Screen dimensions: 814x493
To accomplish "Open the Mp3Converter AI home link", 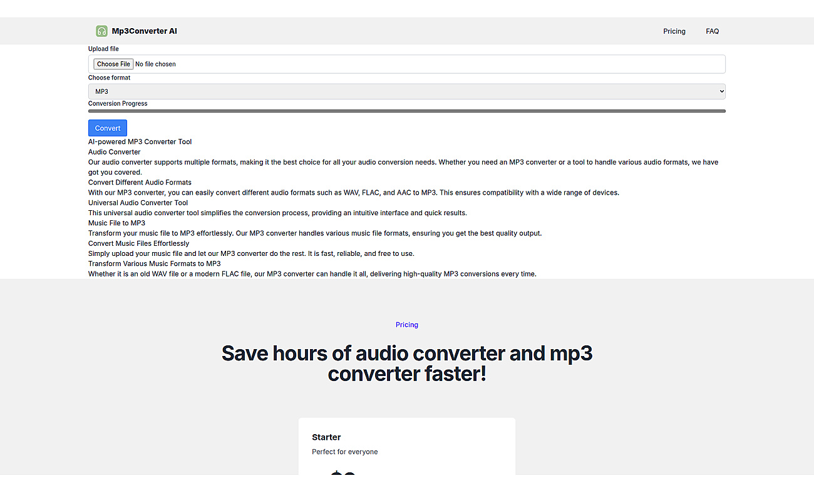I will coord(137,31).
